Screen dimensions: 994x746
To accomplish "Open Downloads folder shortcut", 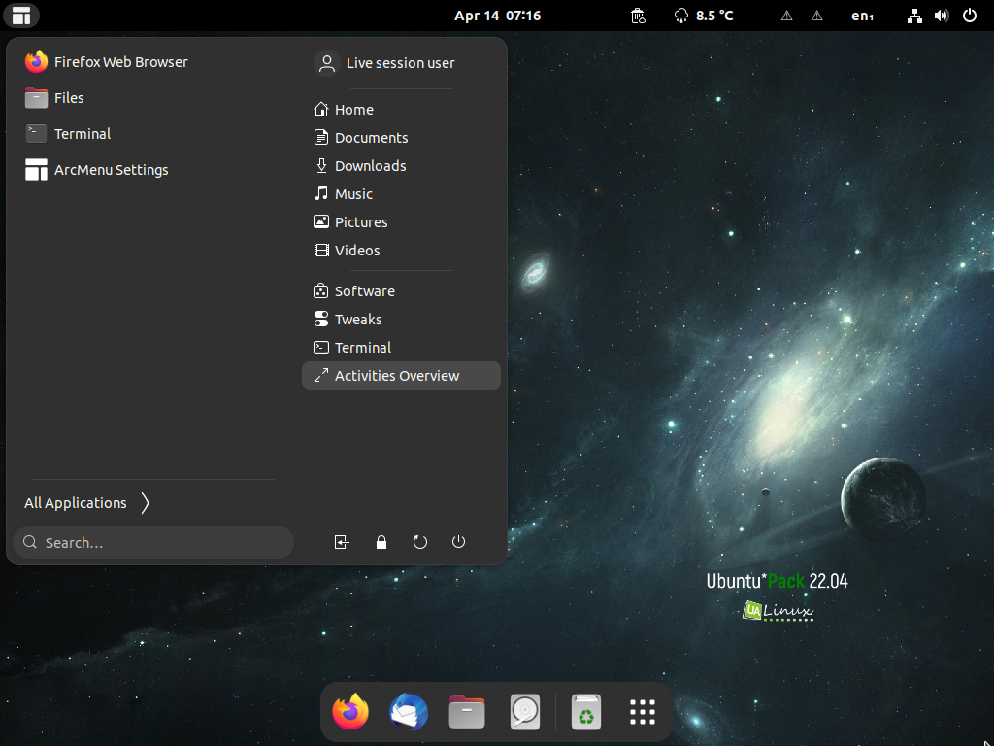I will 401,166.
